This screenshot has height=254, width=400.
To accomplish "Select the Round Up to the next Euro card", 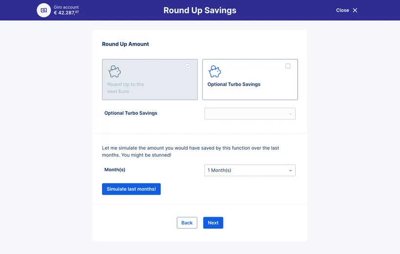I will pos(150,79).
